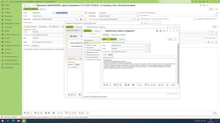Click Create button in template answers list window
The width and height of the screenshot is (220, 123).
point(96,31)
